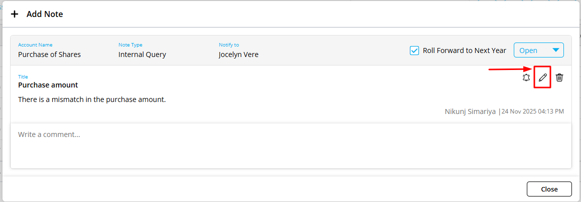This screenshot has width=581, height=202.
Task: Click the Add Note heading text
Action: pos(45,14)
